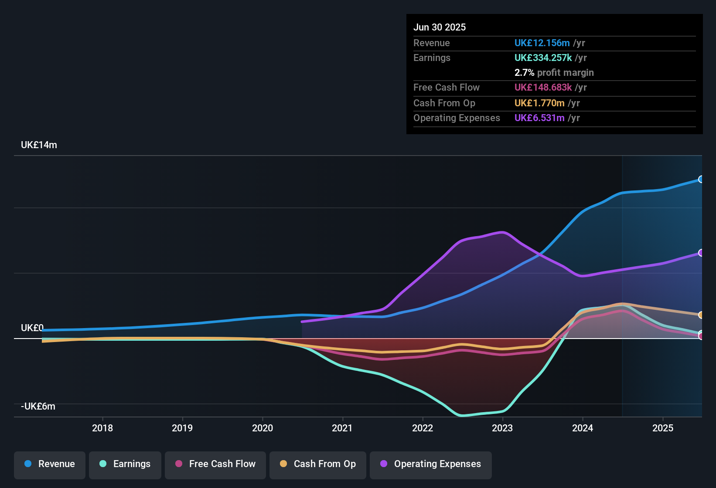Click the Operating Expenses legend button

pyautogui.click(x=431, y=464)
